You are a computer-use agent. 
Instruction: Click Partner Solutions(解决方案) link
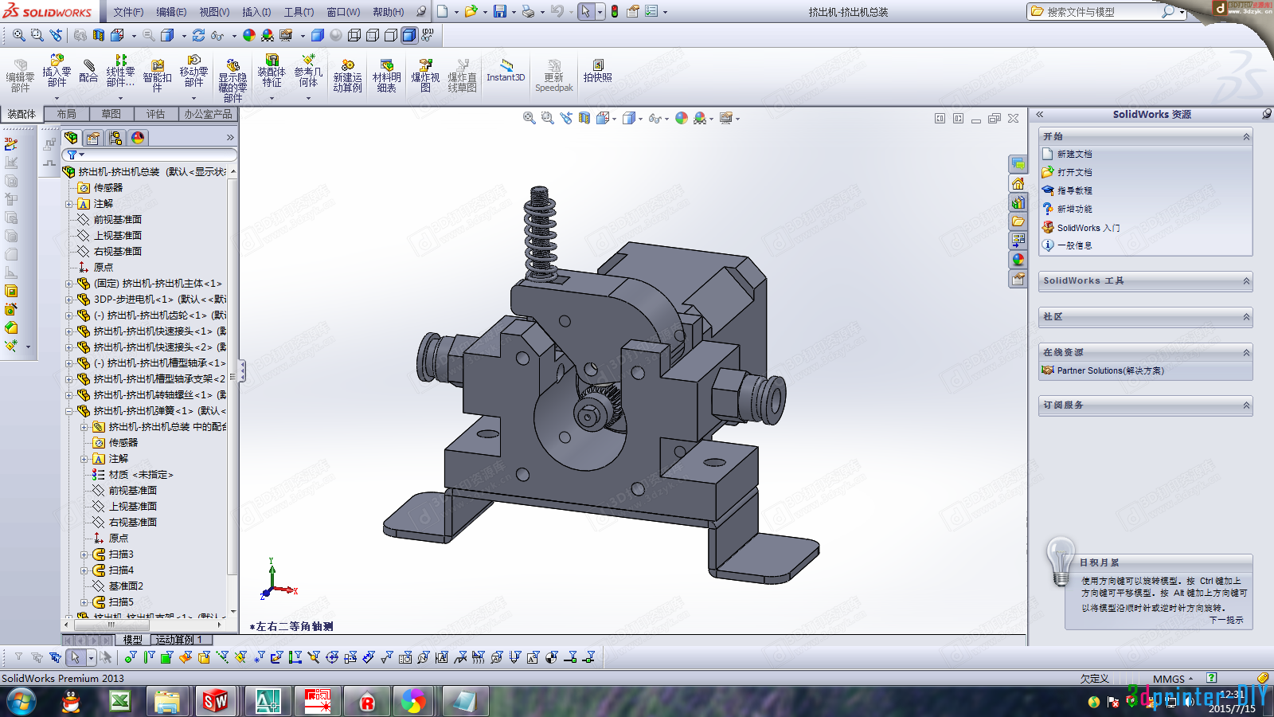coord(1111,370)
